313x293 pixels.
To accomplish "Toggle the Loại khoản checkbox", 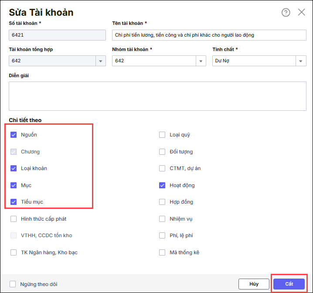I will (x=14, y=168).
